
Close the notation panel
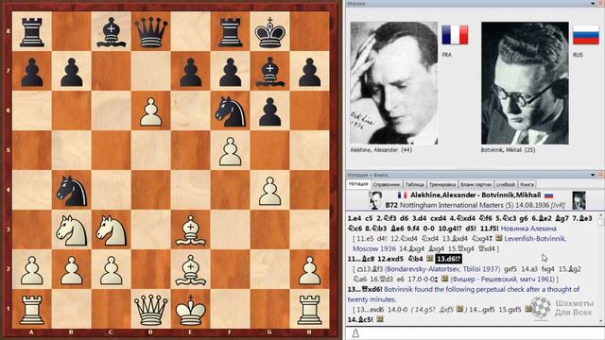[601, 175]
